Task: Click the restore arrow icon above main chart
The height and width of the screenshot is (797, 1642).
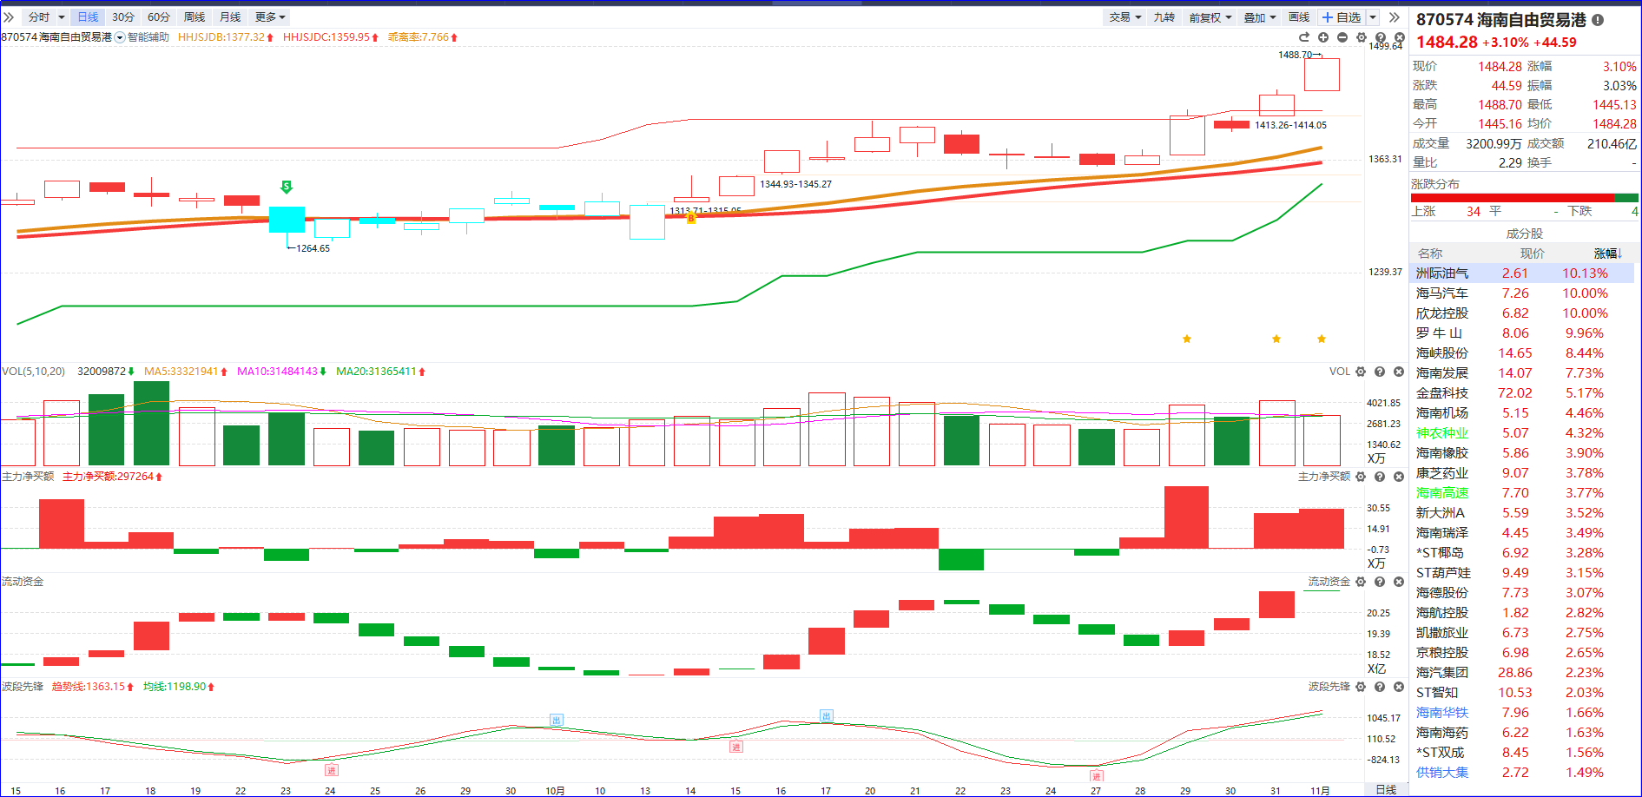Action: coord(1303,37)
